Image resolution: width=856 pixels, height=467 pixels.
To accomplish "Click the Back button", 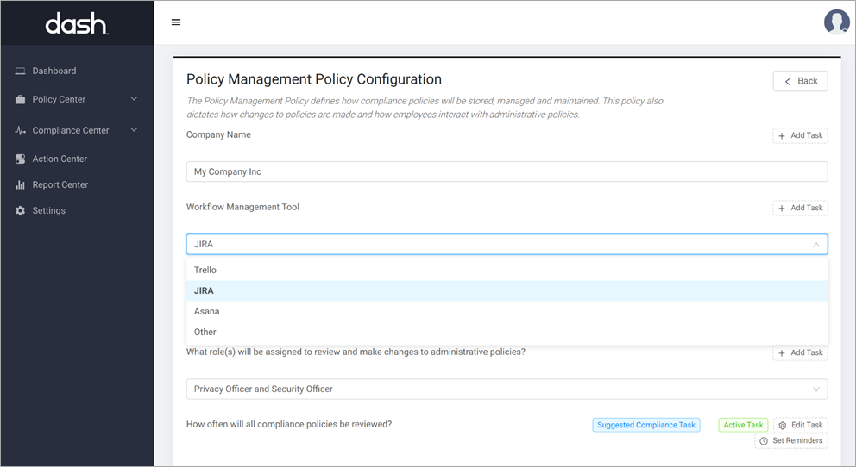I will pos(800,81).
